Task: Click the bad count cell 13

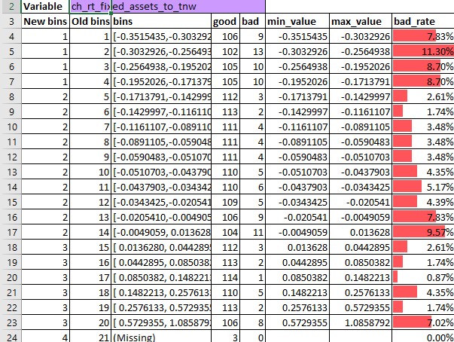Action: pos(252,51)
